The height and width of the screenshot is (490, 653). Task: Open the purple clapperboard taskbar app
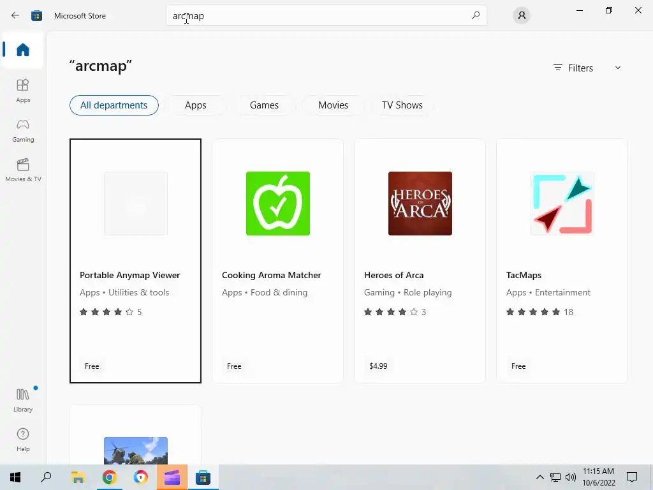coord(172,477)
